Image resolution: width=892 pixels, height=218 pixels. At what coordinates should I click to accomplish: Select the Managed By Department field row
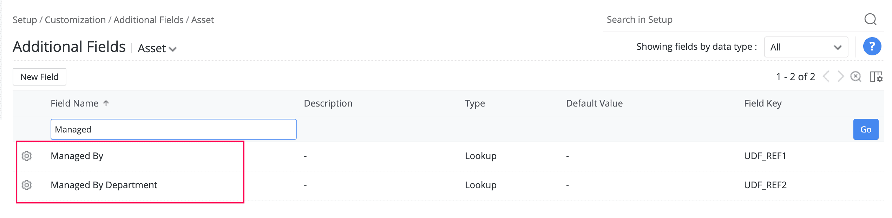tap(104, 185)
